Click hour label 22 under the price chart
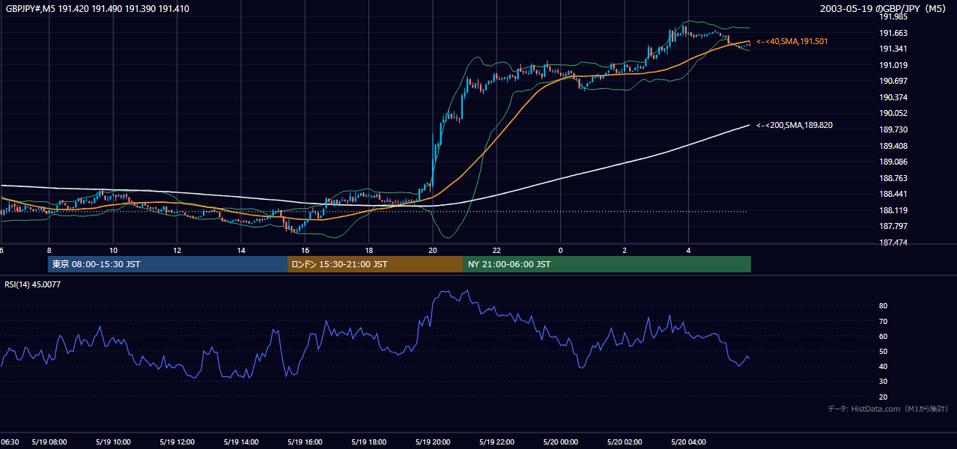The height and width of the screenshot is (449, 957). (496, 250)
